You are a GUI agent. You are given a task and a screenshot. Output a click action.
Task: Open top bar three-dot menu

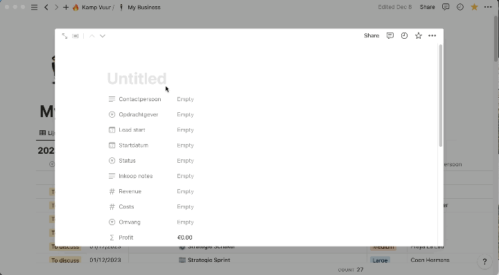coord(488,7)
